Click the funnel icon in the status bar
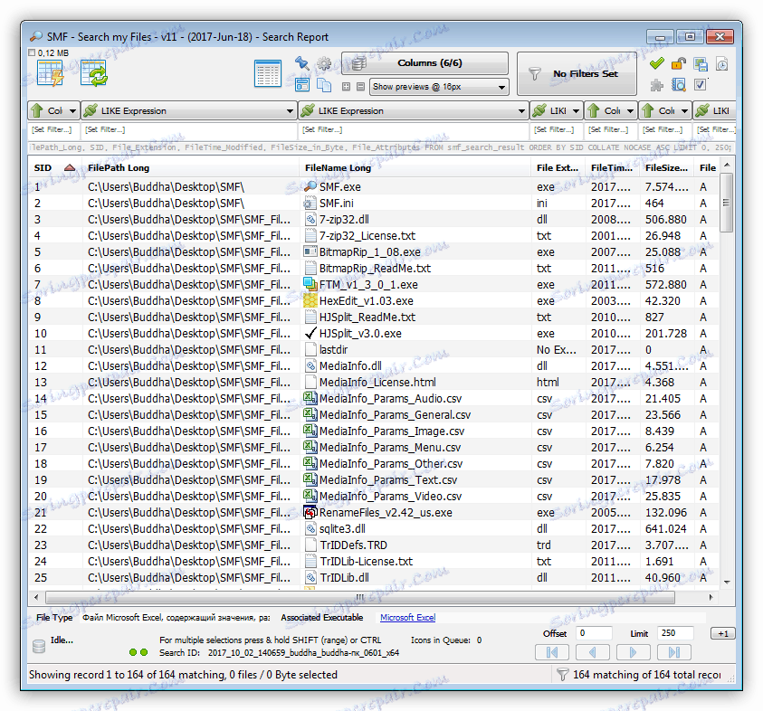The image size is (763, 711). pos(562,675)
